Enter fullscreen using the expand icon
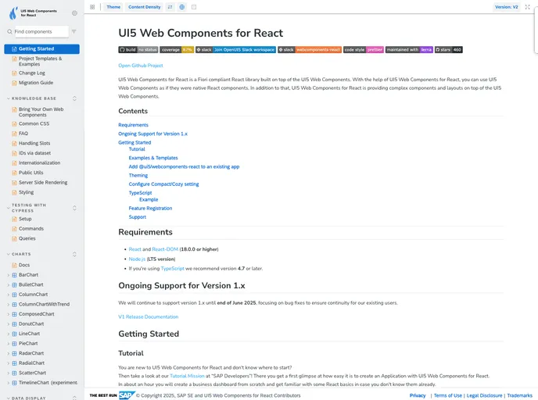The width and height of the screenshot is (538, 400). click(528, 7)
